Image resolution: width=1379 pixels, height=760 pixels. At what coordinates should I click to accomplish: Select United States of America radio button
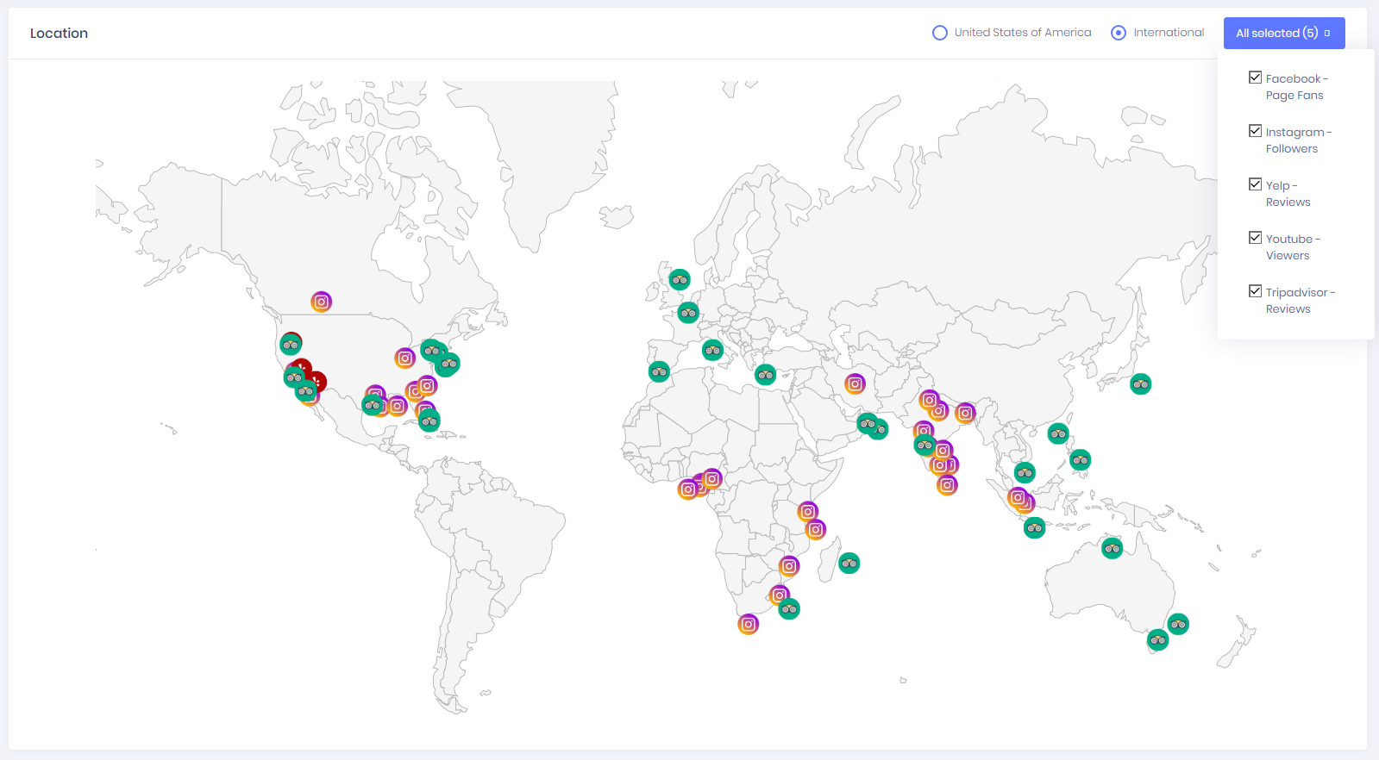coord(940,33)
